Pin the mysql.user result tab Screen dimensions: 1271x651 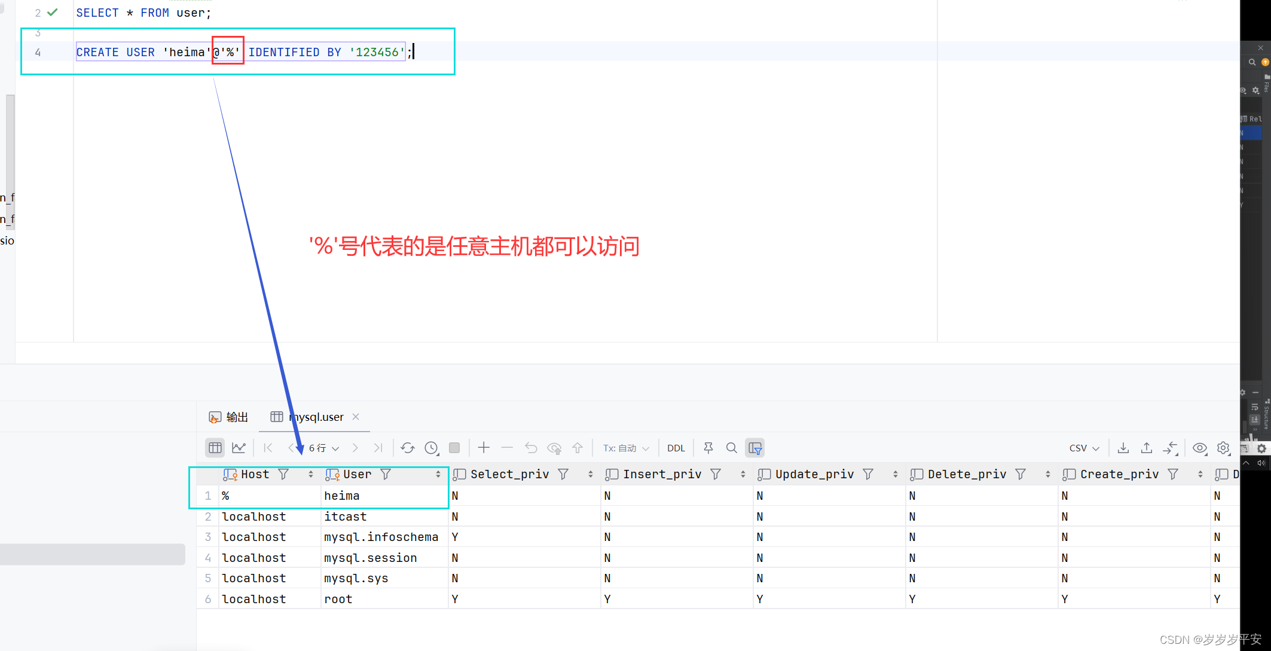point(708,448)
